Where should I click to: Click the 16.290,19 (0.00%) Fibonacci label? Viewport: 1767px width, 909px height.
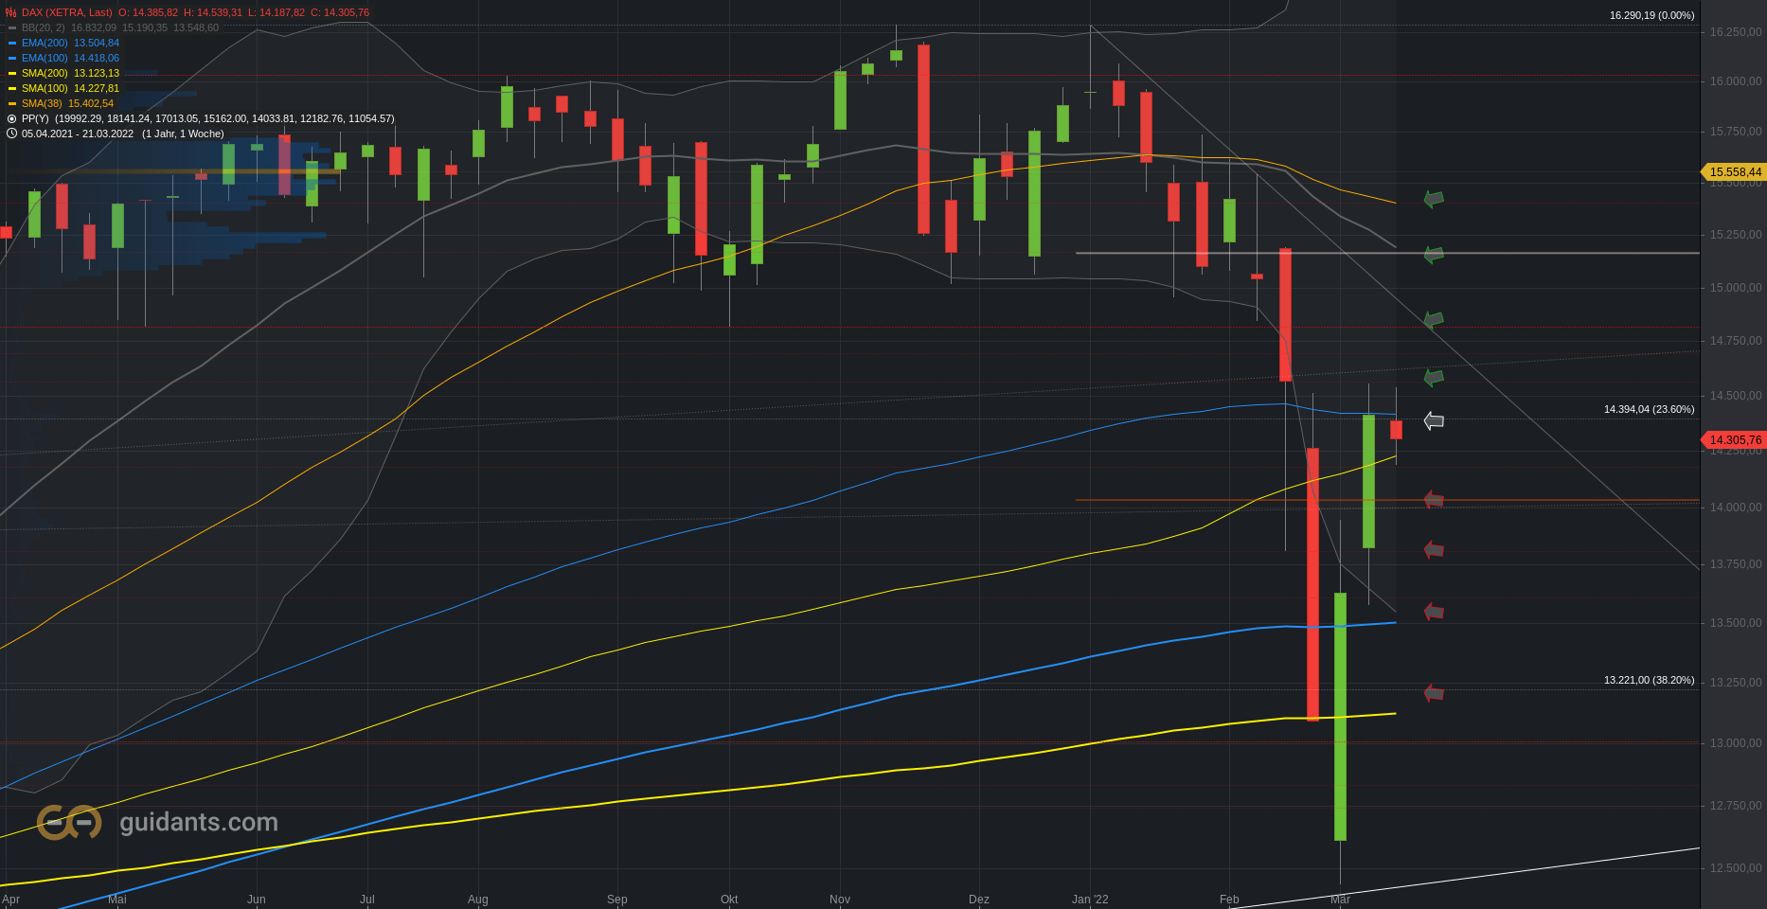pyautogui.click(x=1651, y=15)
